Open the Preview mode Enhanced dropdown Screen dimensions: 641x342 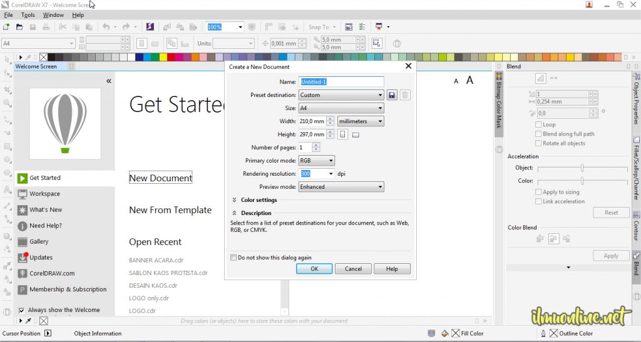coord(341,187)
